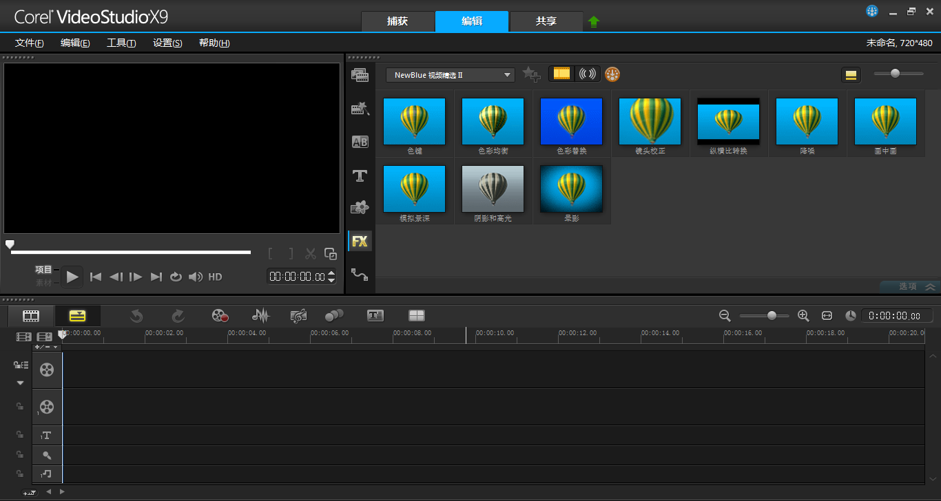Screen dimensions: 941x501
Task: Open the Path library at sidebar bottom
Action: click(360, 275)
